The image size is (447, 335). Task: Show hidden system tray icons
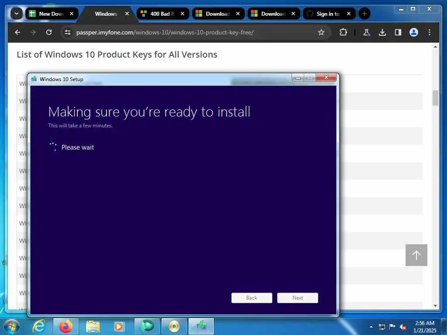(x=371, y=327)
